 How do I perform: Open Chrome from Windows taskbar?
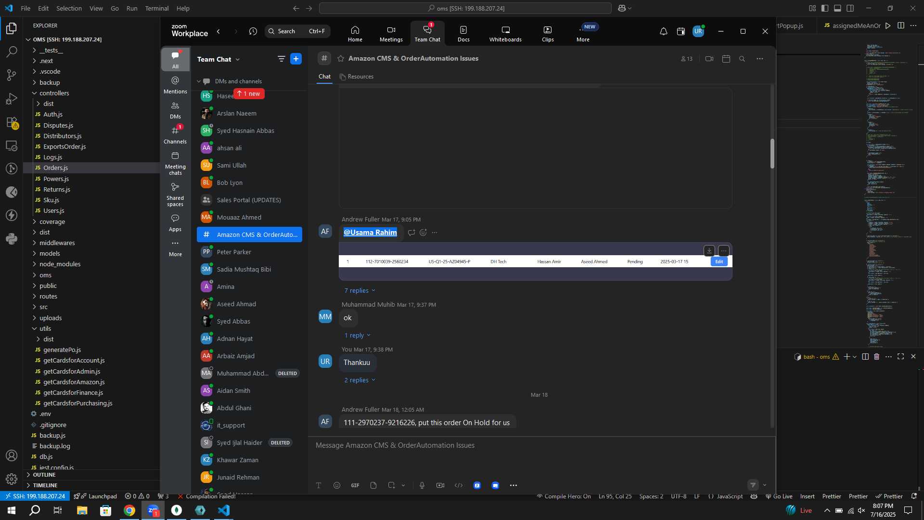pyautogui.click(x=129, y=510)
